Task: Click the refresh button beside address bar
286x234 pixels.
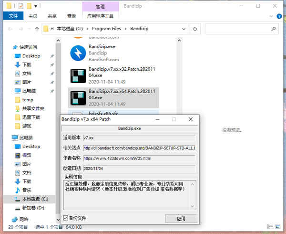Action: tap(195, 29)
